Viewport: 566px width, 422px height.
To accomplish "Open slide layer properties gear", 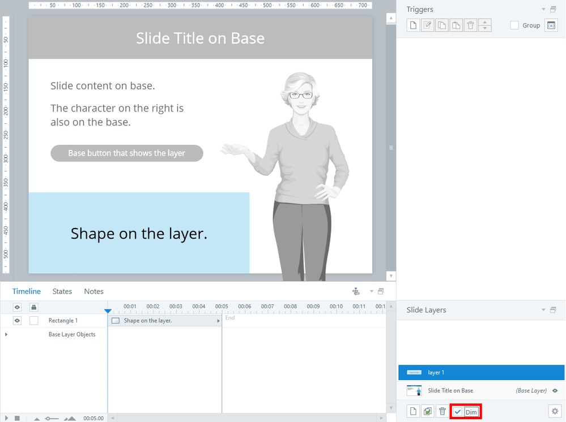I will point(555,411).
